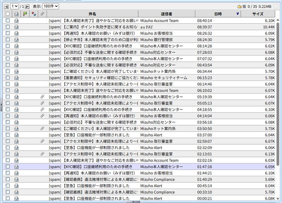Click the time 02:02:16 cell
The height and width of the screenshot is (203, 282).
[204, 160]
